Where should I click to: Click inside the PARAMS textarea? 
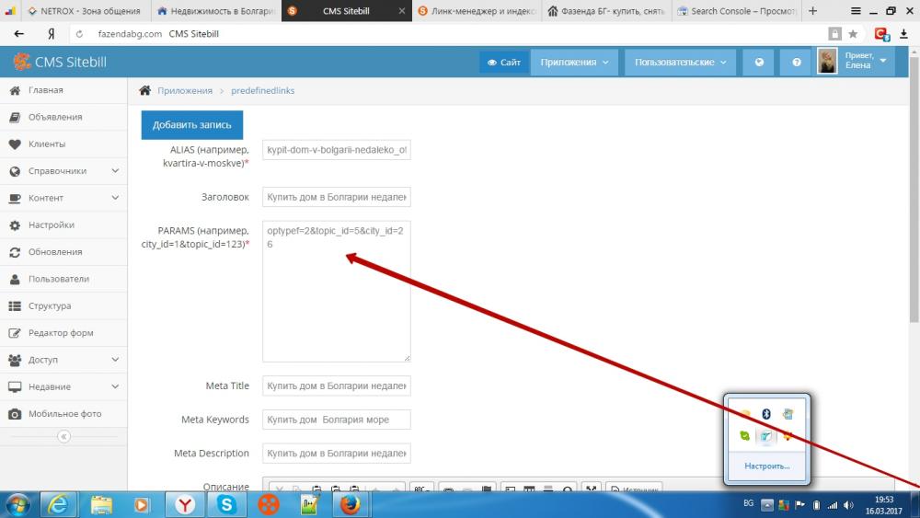336,291
